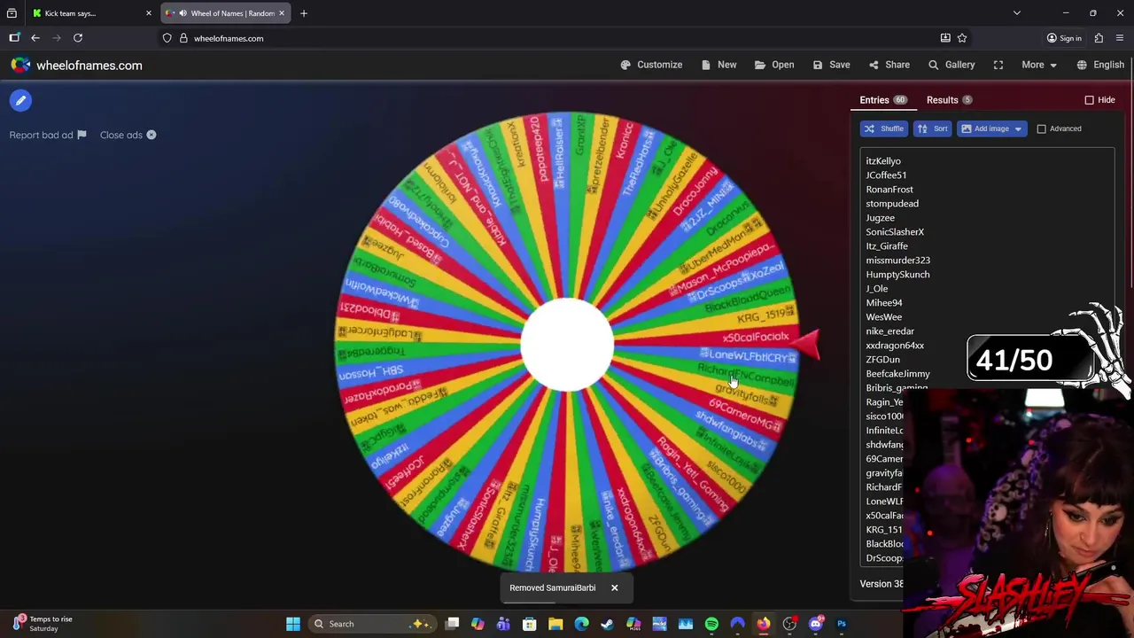Click the address bar URL field
This screenshot has width=1134, height=638.
[229, 38]
